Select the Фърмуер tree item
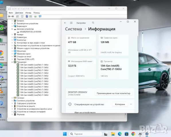The image size is (171, 137). [21, 114]
